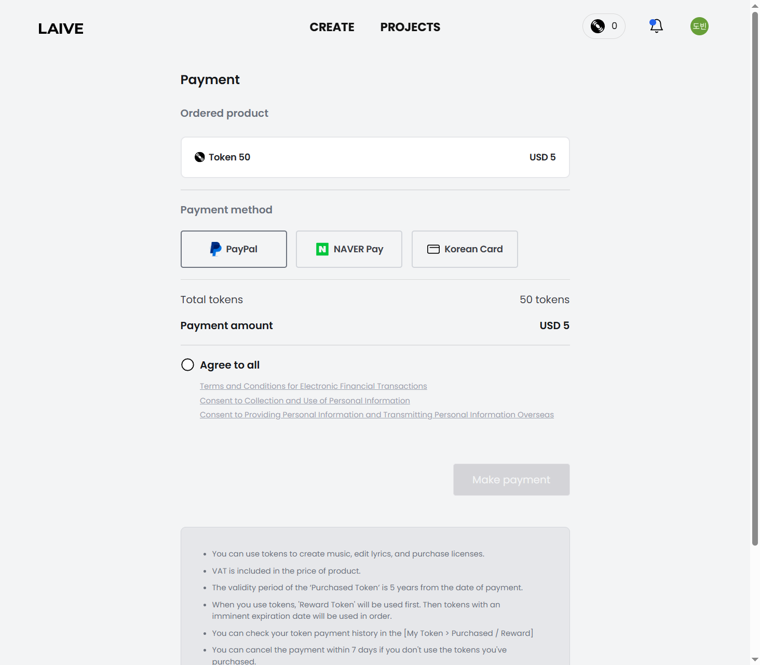This screenshot has height=665, width=760.
Task: Select Korean Card payment option
Action: pyautogui.click(x=465, y=249)
